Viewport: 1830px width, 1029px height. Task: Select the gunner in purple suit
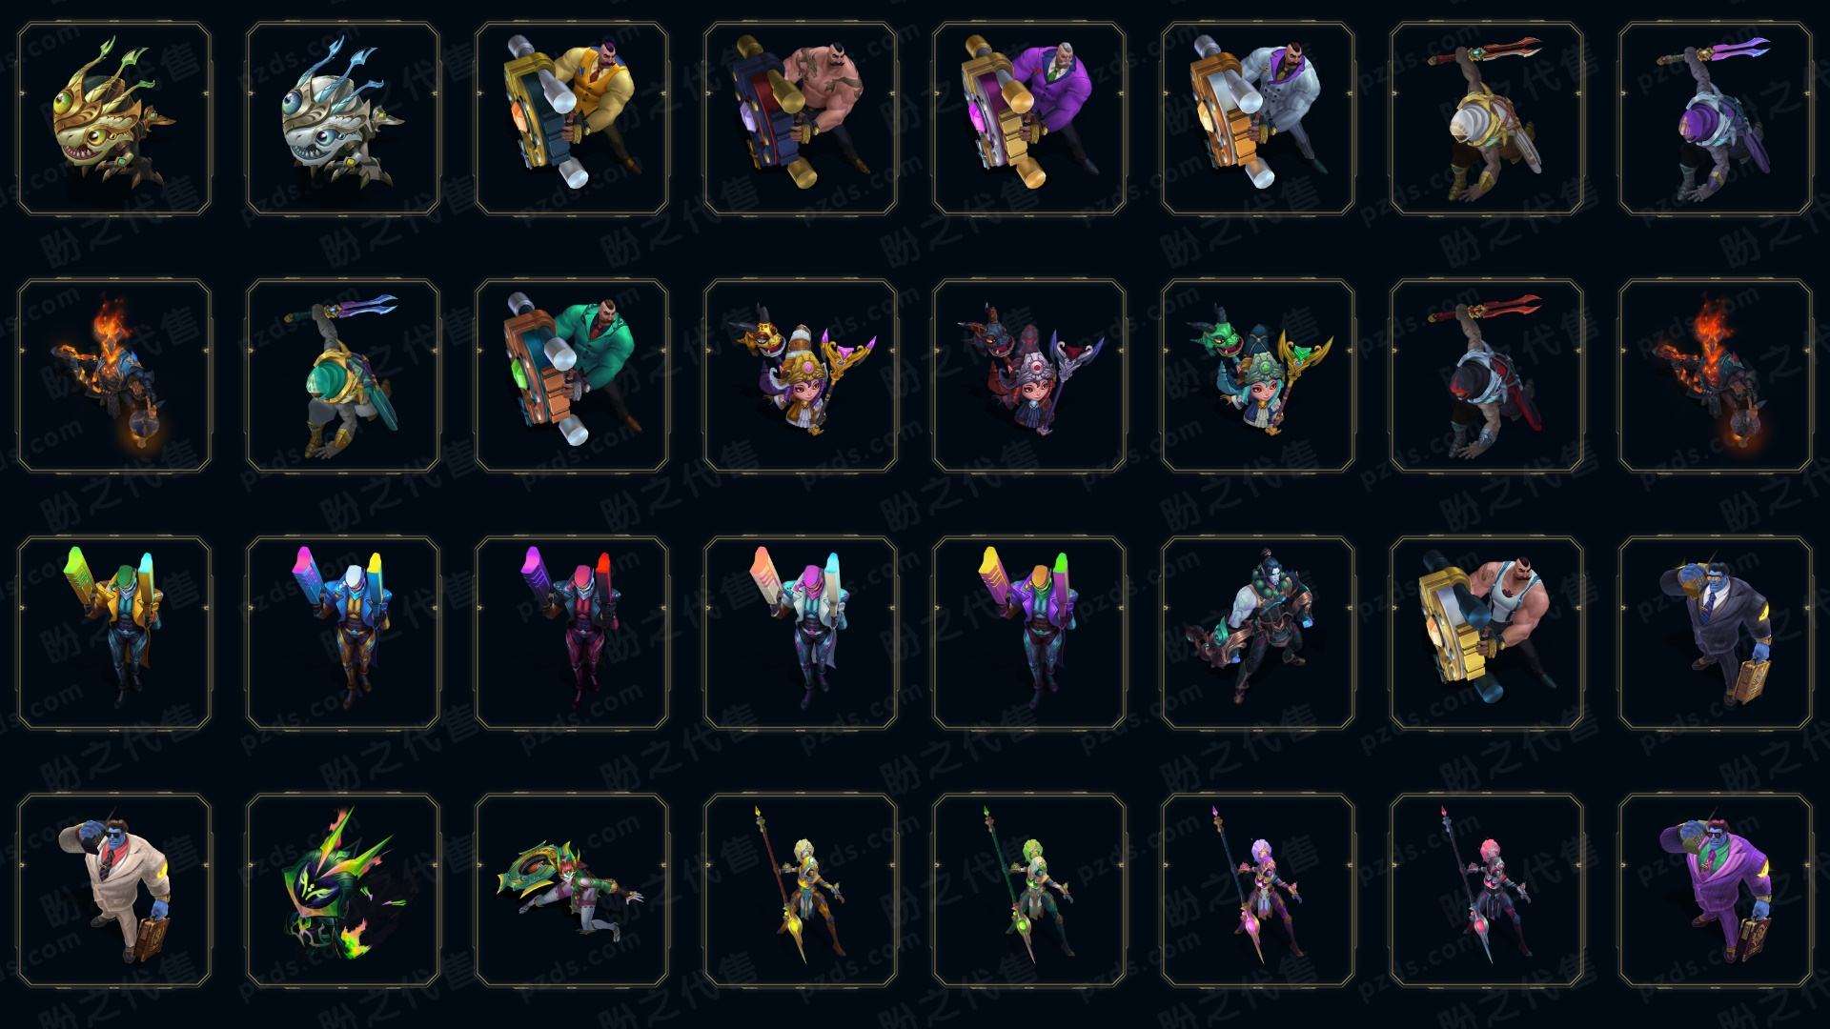click(x=1029, y=119)
